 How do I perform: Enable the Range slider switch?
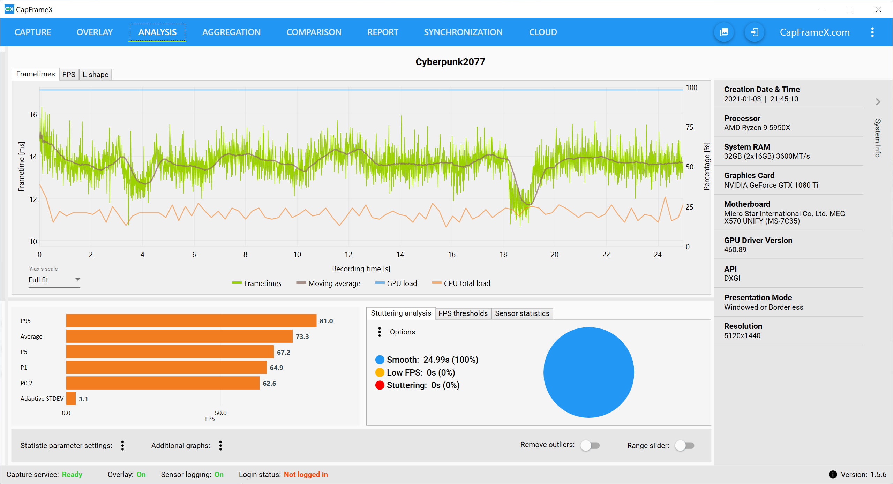(x=684, y=445)
